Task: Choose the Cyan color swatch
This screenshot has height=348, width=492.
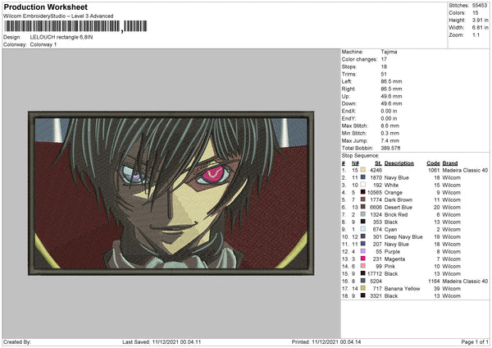Action: (363, 229)
